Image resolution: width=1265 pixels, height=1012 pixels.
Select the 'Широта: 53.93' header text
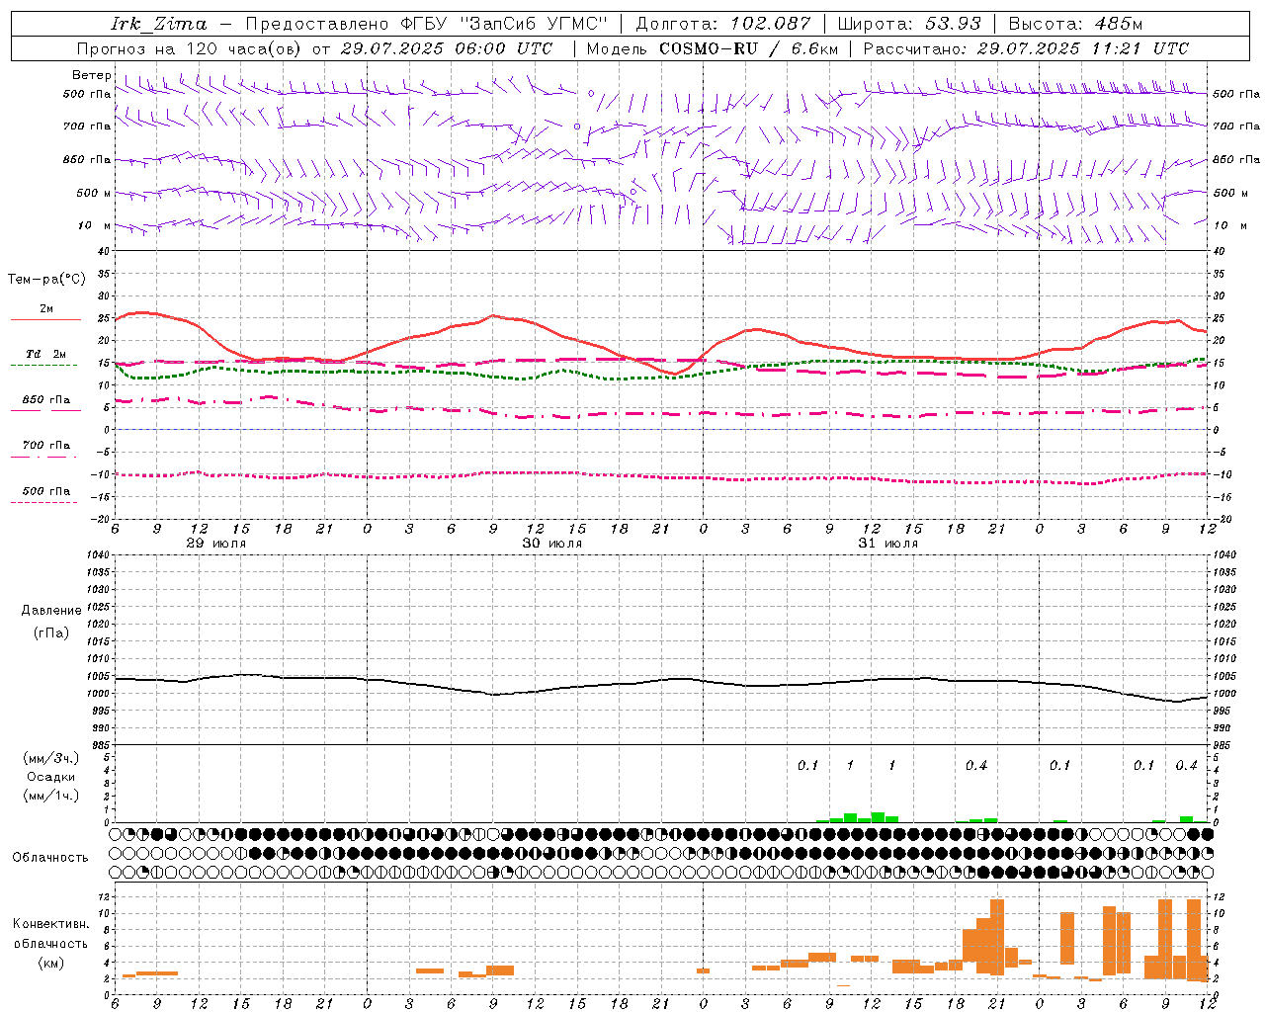click(909, 24)
